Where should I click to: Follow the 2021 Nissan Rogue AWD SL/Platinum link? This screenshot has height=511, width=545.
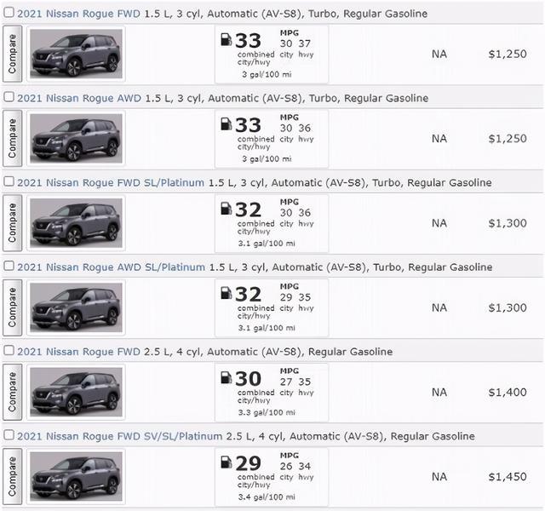click(112, 267)
